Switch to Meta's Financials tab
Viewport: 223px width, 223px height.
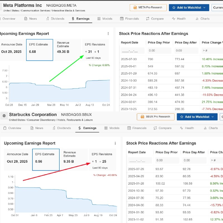129,19
